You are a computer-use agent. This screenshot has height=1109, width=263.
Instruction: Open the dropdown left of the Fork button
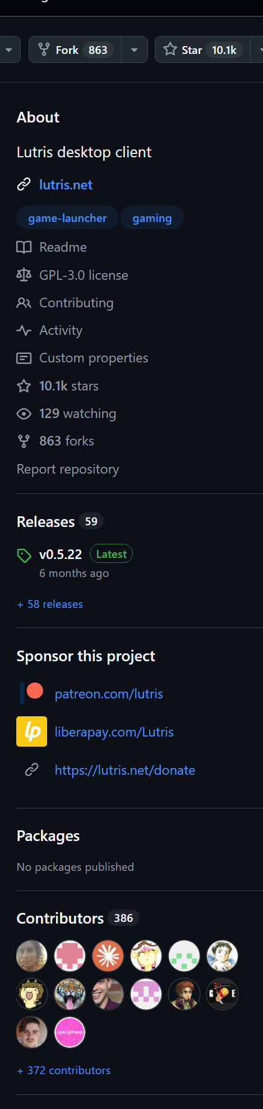[9, 49]
